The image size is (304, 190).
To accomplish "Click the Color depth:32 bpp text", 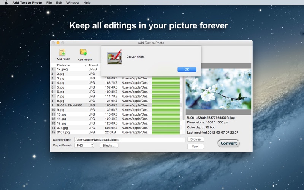I will click(x=201, y=127).
